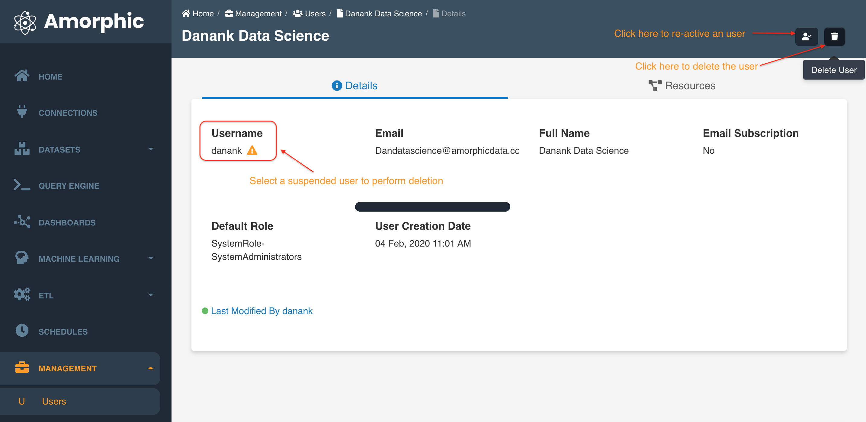Viewport: 866px width, 422px height.
Task: Click the Schedules clock icon
Action: (22, 331)
